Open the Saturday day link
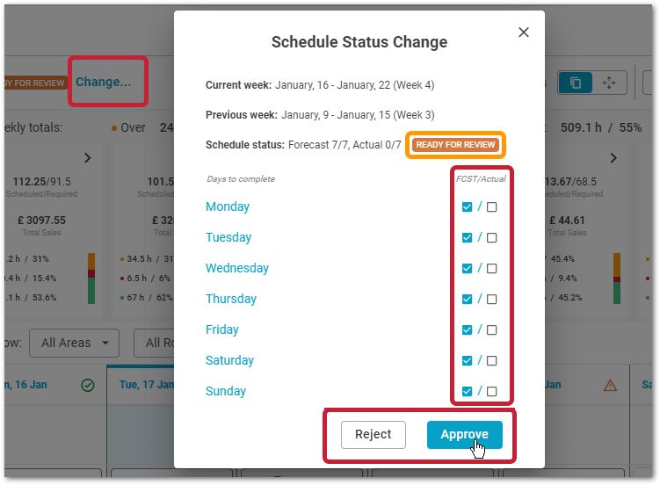The height and width of the screenshot is (485, 660). click(229, 360)
